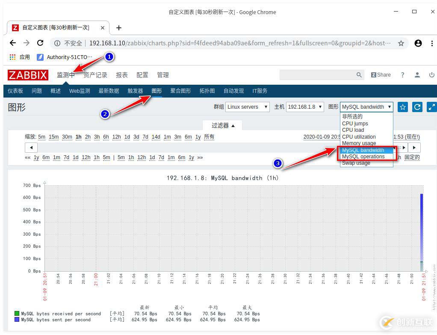Go to the IT服务 submenu
Image resolution: width=437 pixels, height=335 pixels.
(x=260, y=91)
